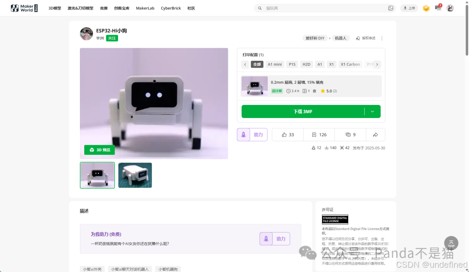Image resolution: width=469 pixels, height=272 pixels.
Task: Select the A1 printer filter
Action: coord(320,64)
